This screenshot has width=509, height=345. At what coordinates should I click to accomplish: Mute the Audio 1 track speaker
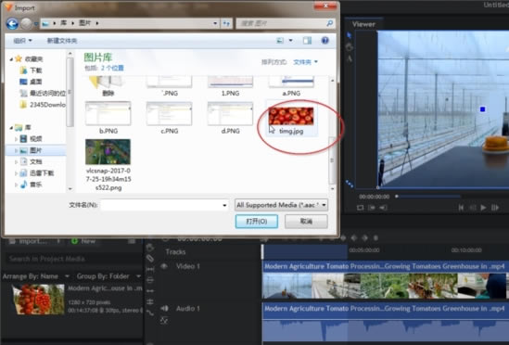(165, 308)
